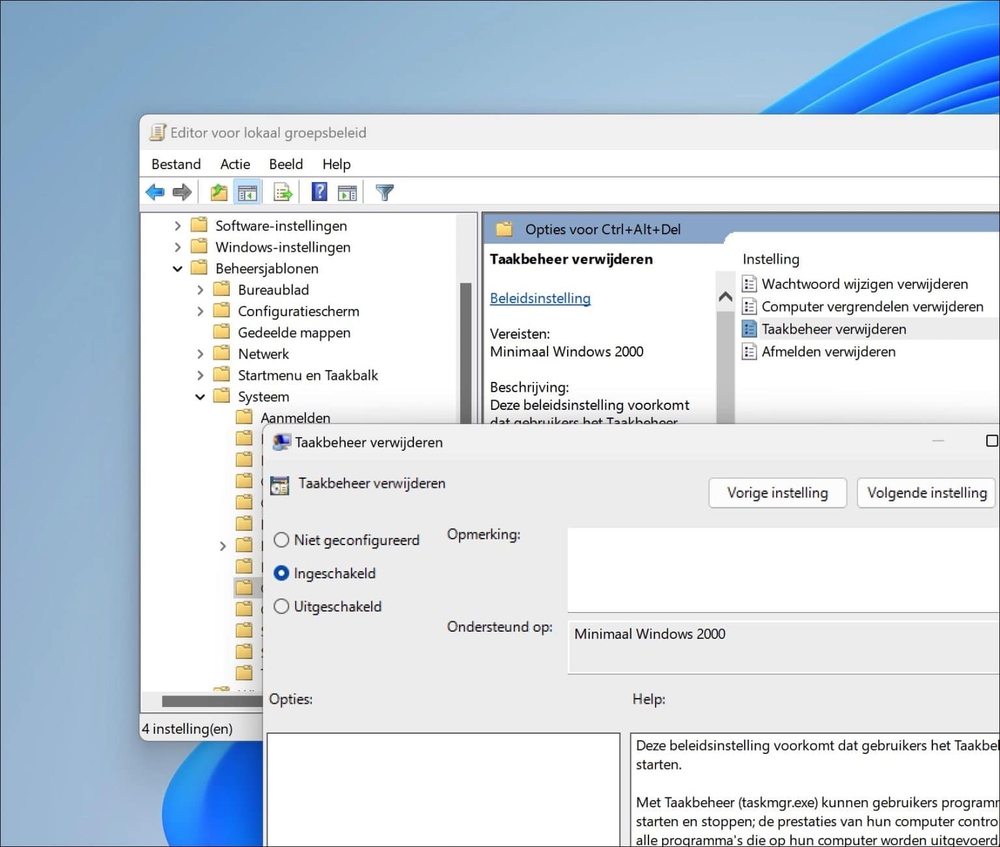Select Uitgeschakeld to disable the policy
Image resolution: width=1000 pixels, height=847 pixels.
coord(281,606)
